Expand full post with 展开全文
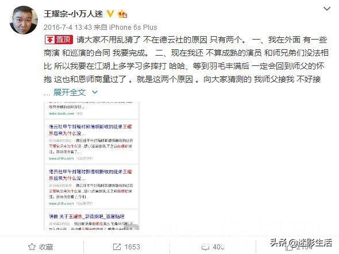The image size is (339, 254). coord(70,92)
